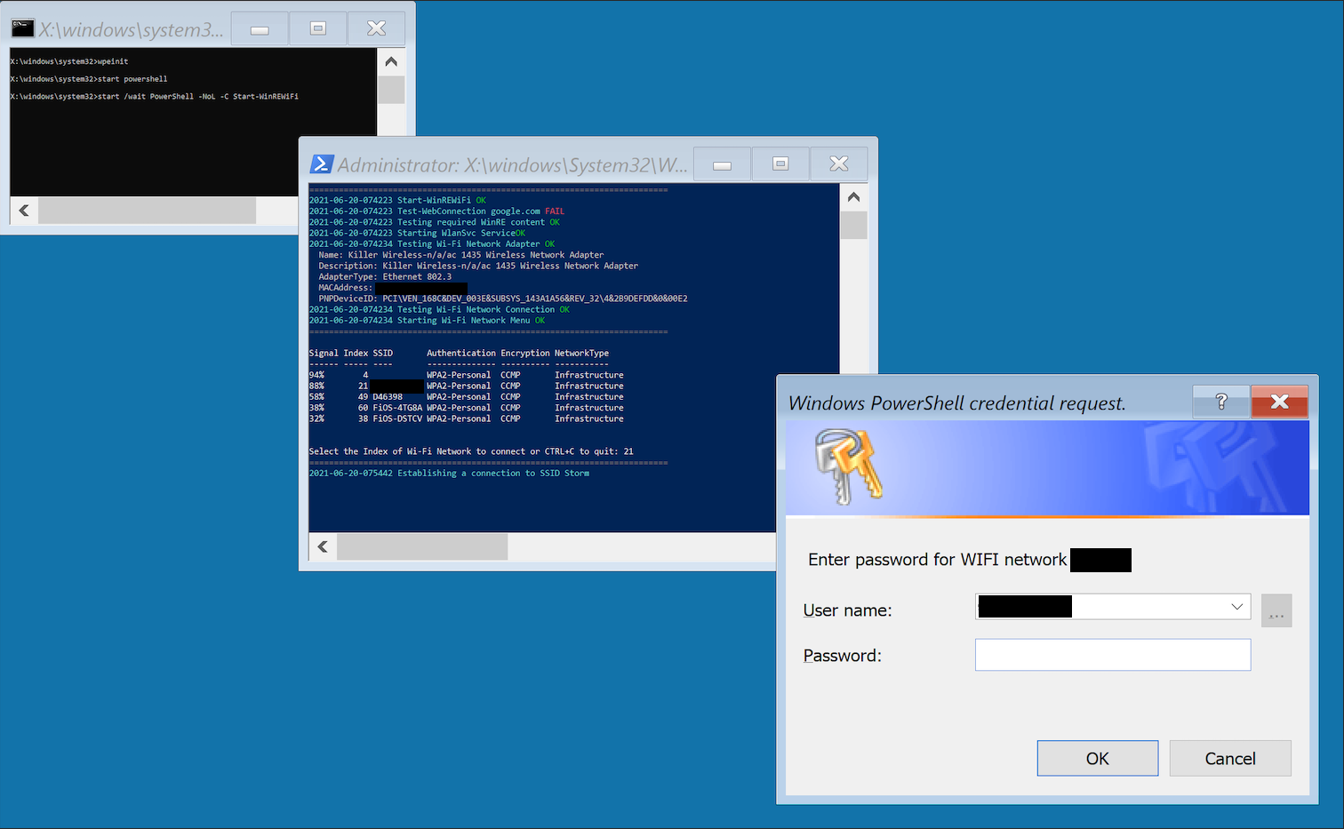The width and height of the screenshot is (1344, 829).
Task: Click the help question mark button
Action: coord(1221,402)
